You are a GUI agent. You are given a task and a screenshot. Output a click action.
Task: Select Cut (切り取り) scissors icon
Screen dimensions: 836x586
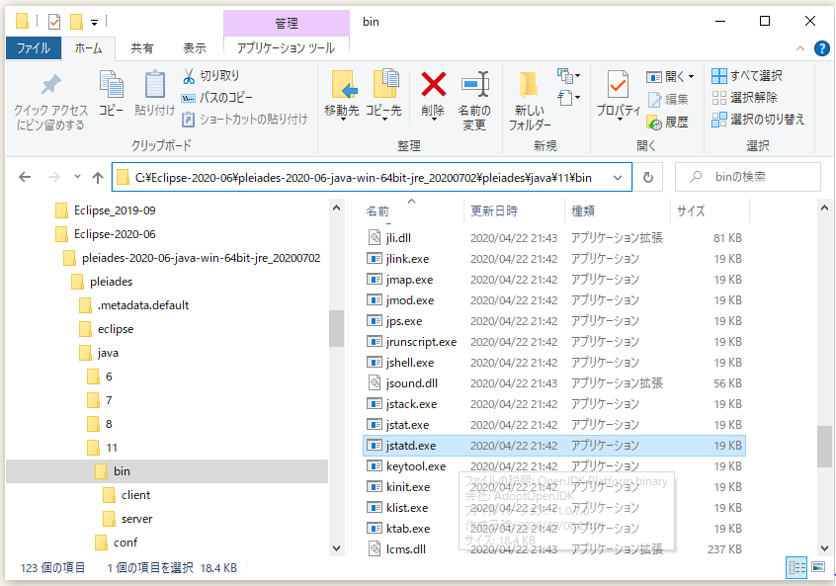(189, 76)
